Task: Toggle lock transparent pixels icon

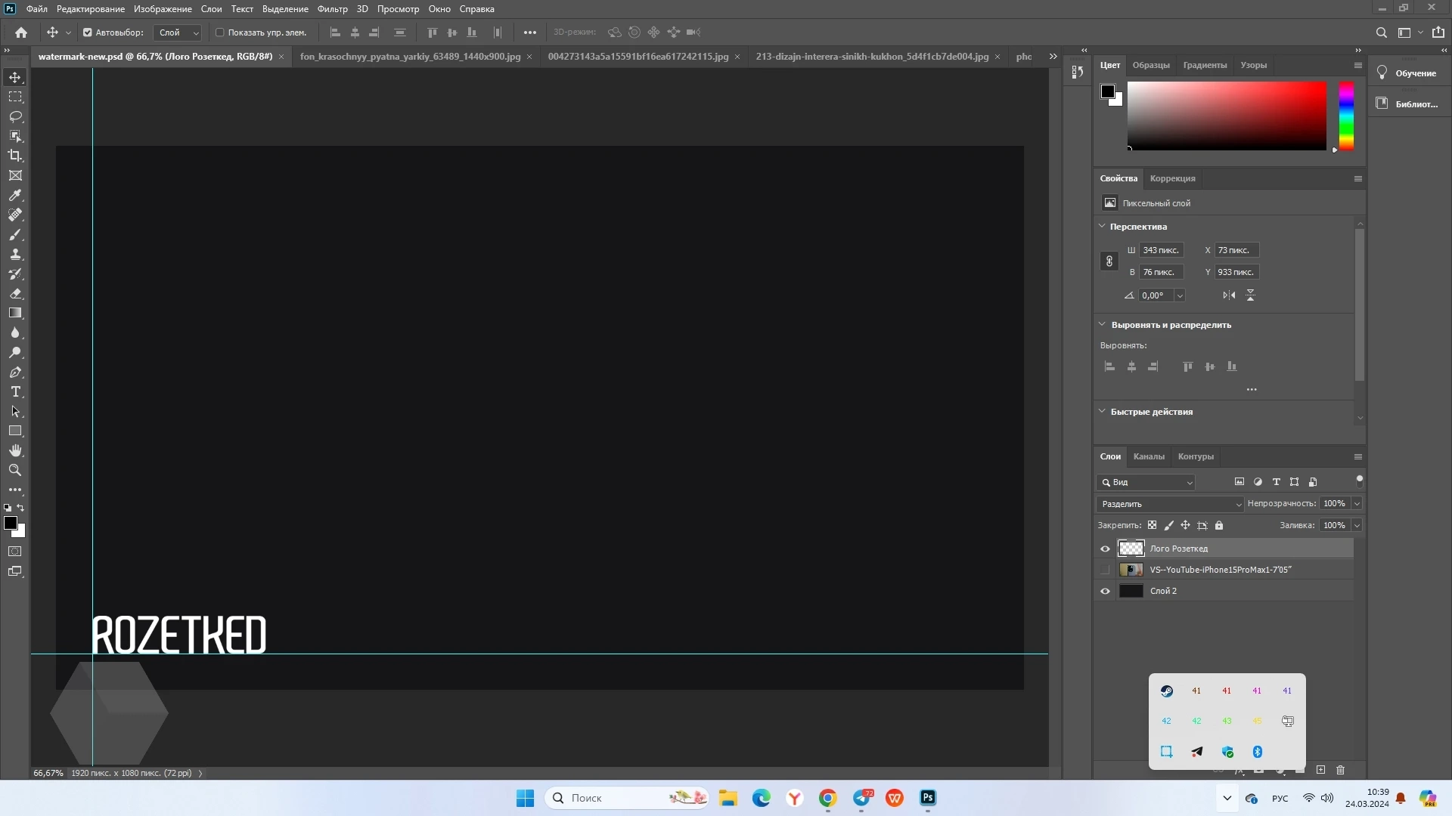Action: pos(1152,525)
